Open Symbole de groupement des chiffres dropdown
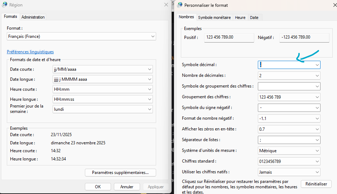The image size is (337, 194). pos(289,86)
